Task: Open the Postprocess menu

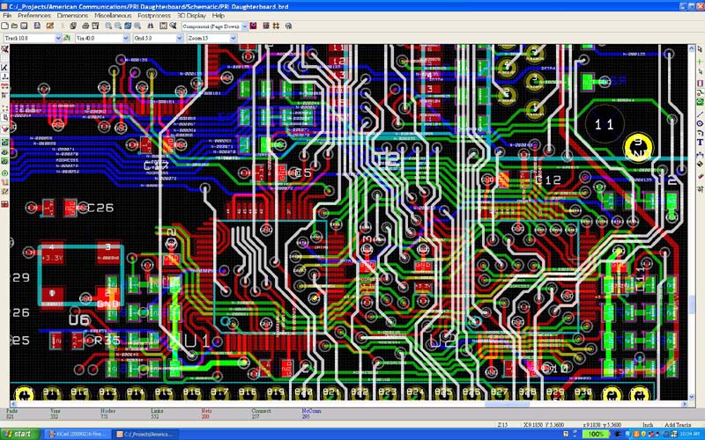Action: click(154, 15)
